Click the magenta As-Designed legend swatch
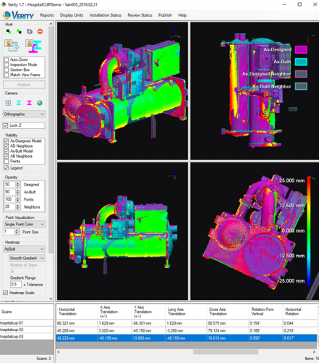Screen dimensions: 319x363 301,49
